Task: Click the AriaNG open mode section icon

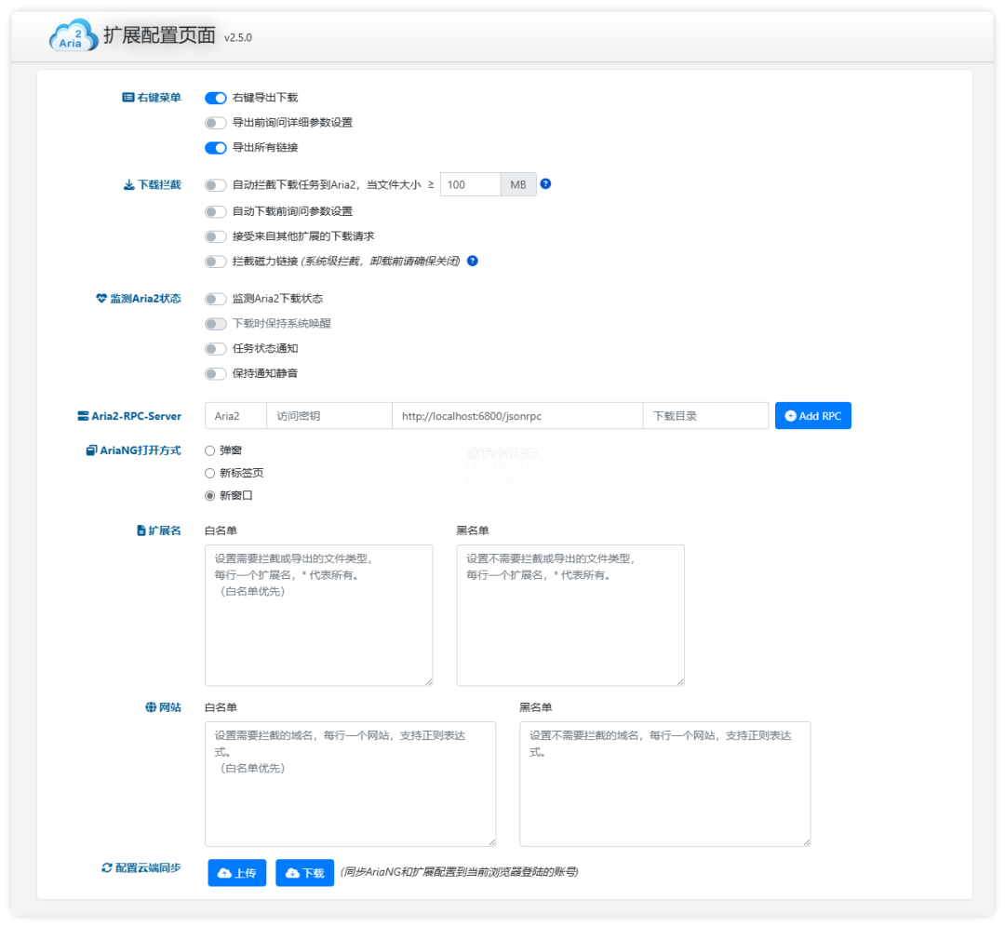Action: coord(91,450)
